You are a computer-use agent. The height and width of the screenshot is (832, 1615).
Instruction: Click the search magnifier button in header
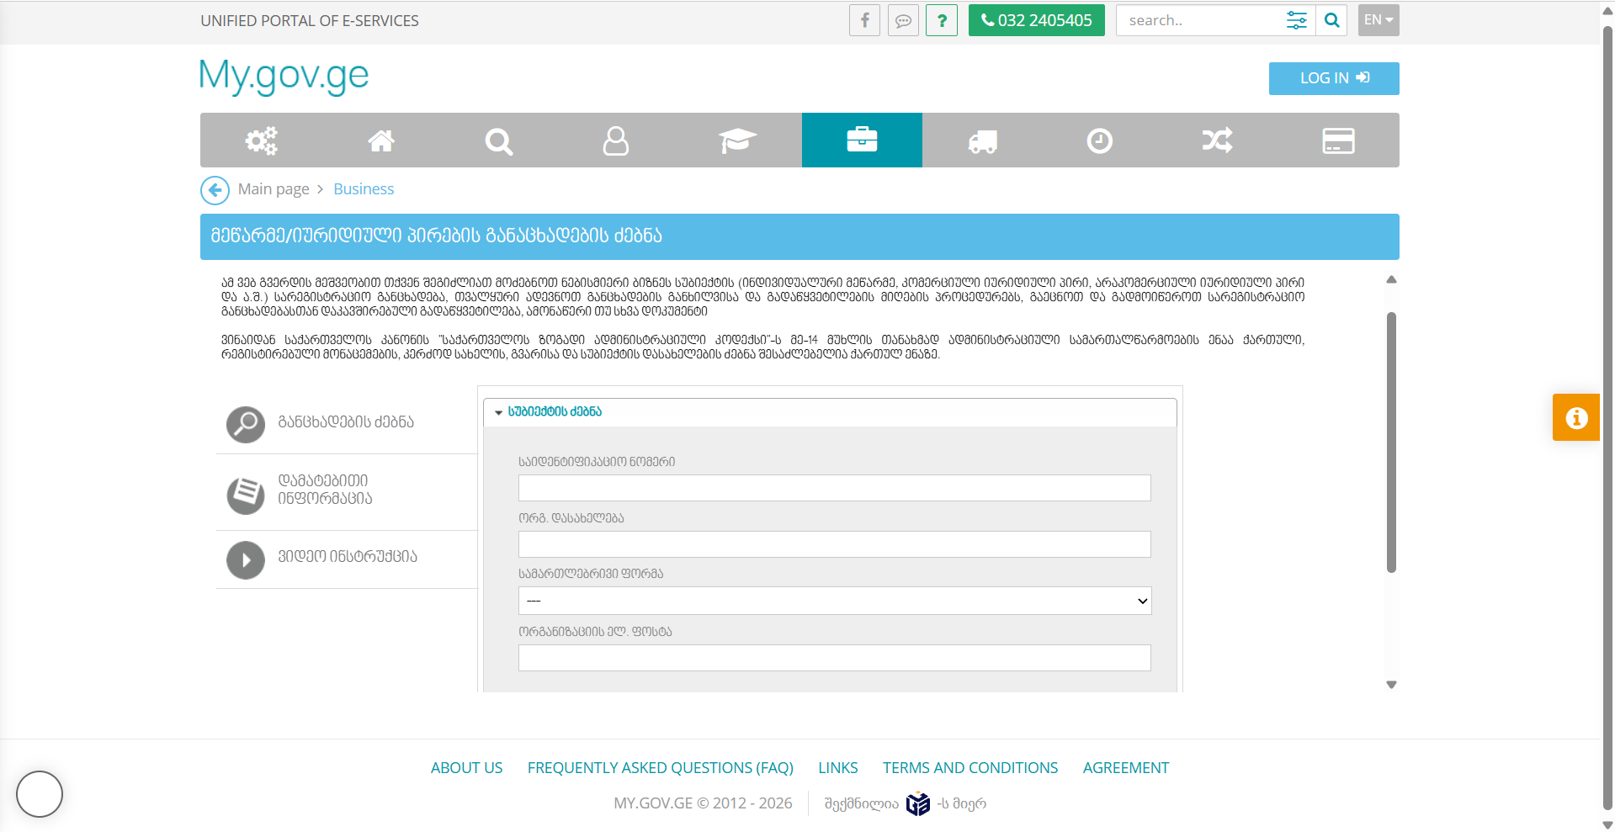point(1331,20)
